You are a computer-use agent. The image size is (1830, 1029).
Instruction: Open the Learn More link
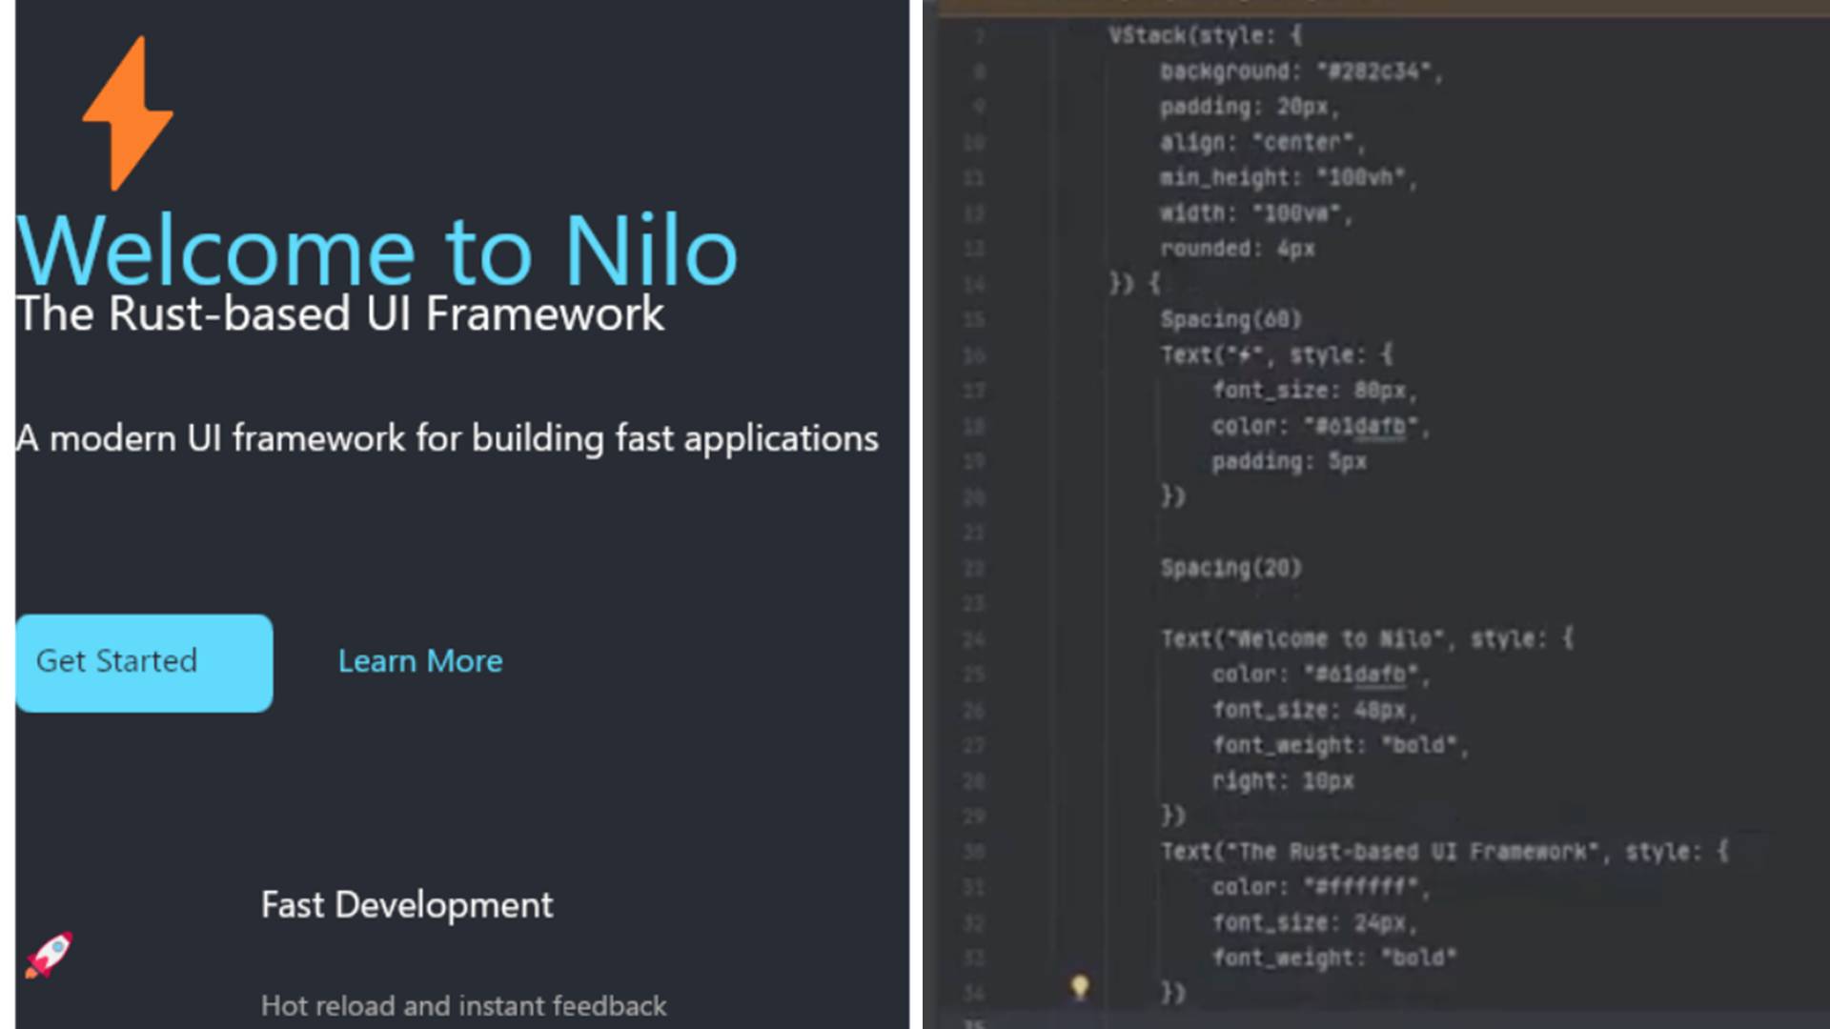tap(420, 661)
